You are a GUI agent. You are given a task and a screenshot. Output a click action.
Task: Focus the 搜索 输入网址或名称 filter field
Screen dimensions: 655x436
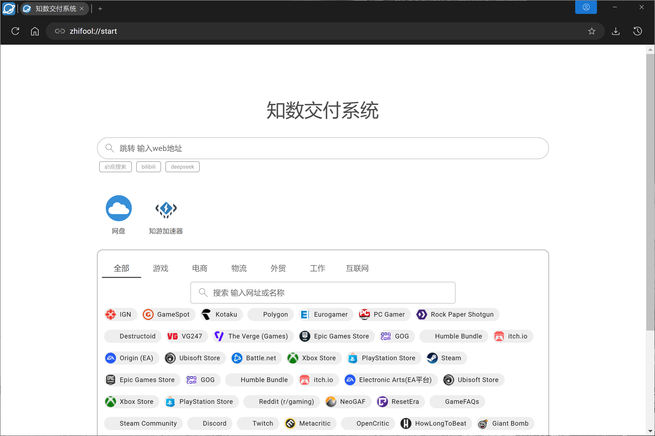(x=323, y=293)
